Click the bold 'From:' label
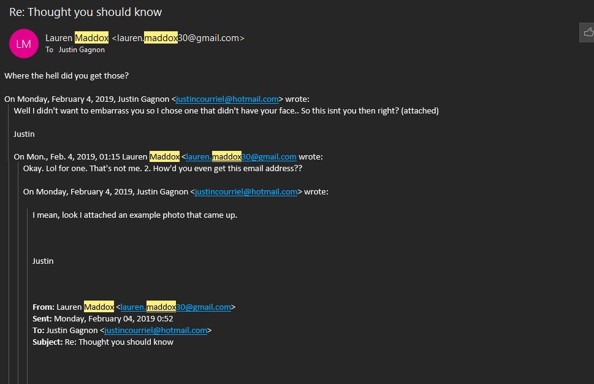Screen dimensions: 594x384 (x=43, y=307)
